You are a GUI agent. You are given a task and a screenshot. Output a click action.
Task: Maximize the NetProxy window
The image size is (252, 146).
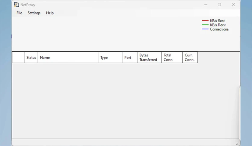[219, 5]
